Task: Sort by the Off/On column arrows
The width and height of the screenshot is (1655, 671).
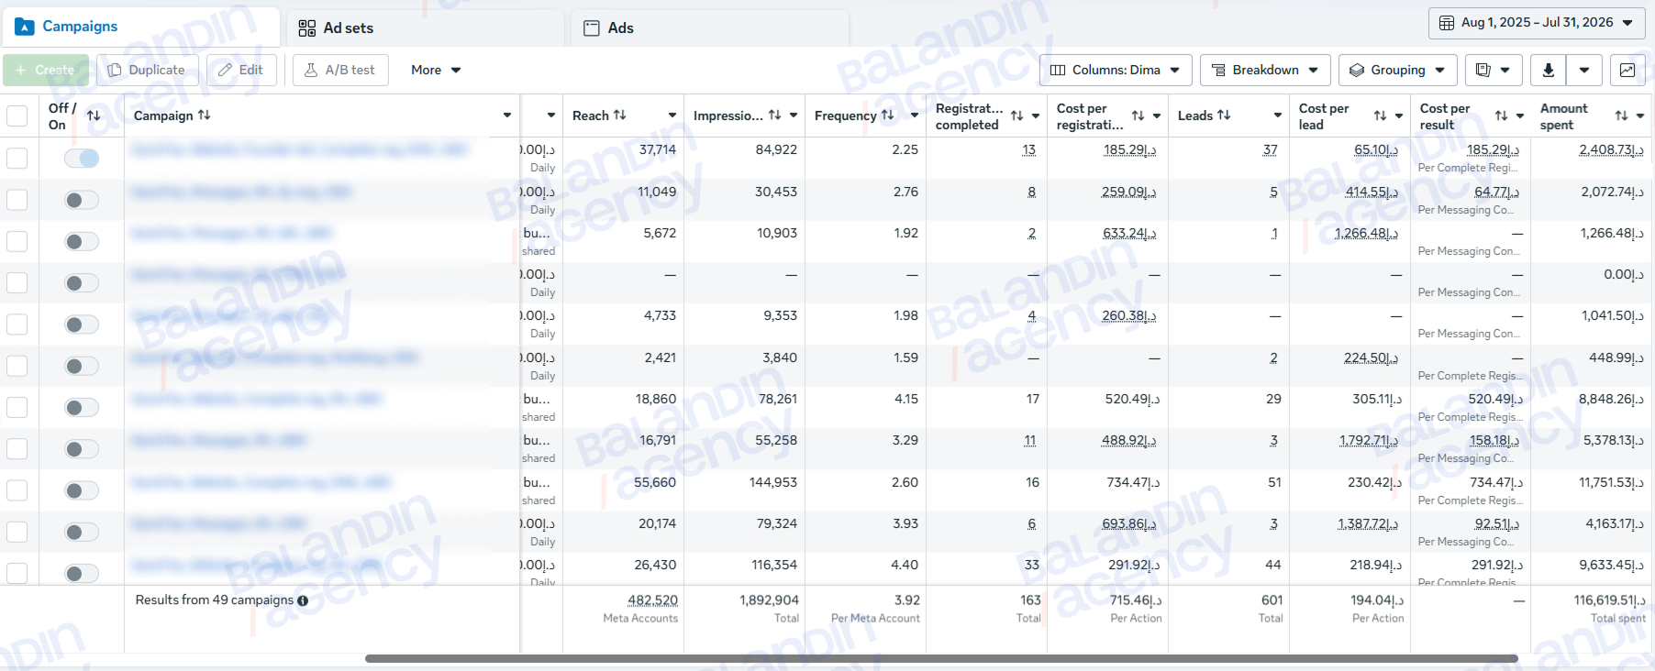Action: (x=94, y=115)
